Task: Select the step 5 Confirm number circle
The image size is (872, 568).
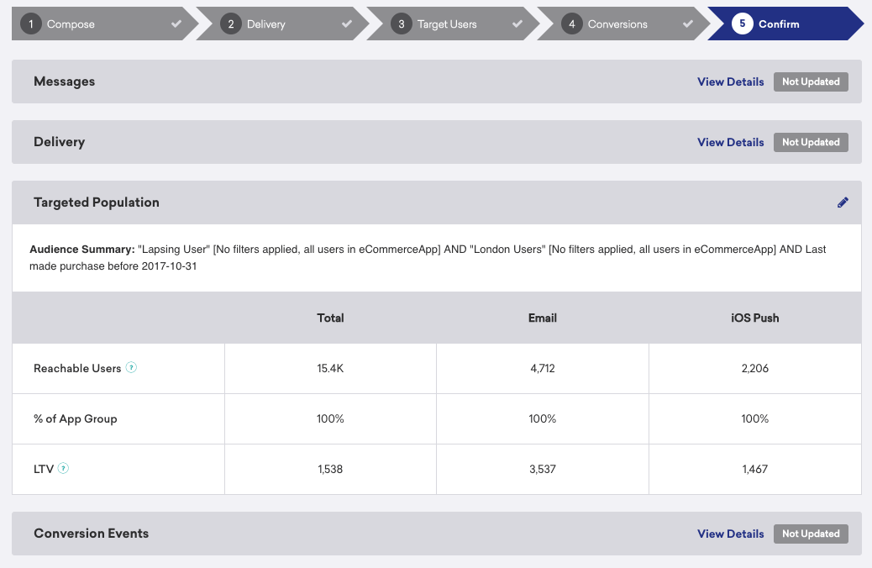Action: click(742, 24)
